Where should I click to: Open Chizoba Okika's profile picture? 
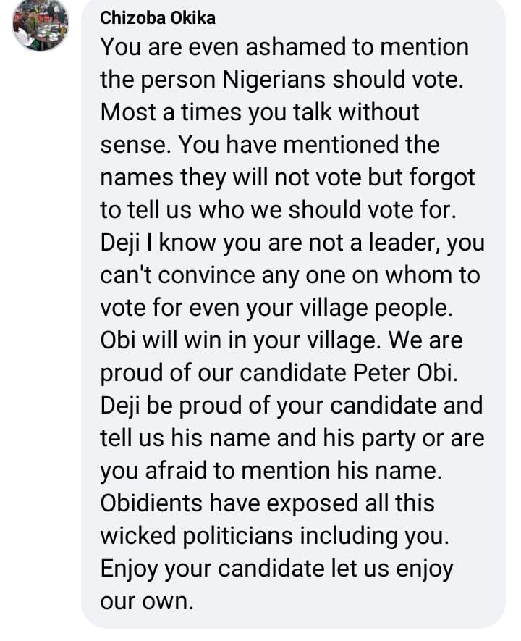(41, 23)
